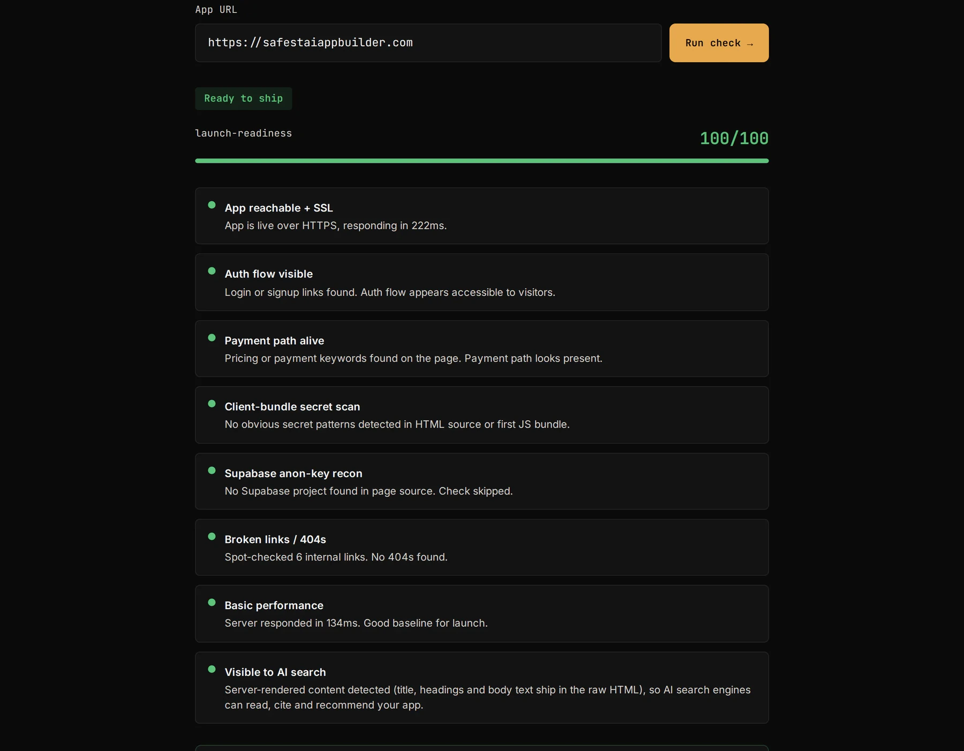Click the Visible to AI search description
This screenshot has width=964, height=751.
487,697
